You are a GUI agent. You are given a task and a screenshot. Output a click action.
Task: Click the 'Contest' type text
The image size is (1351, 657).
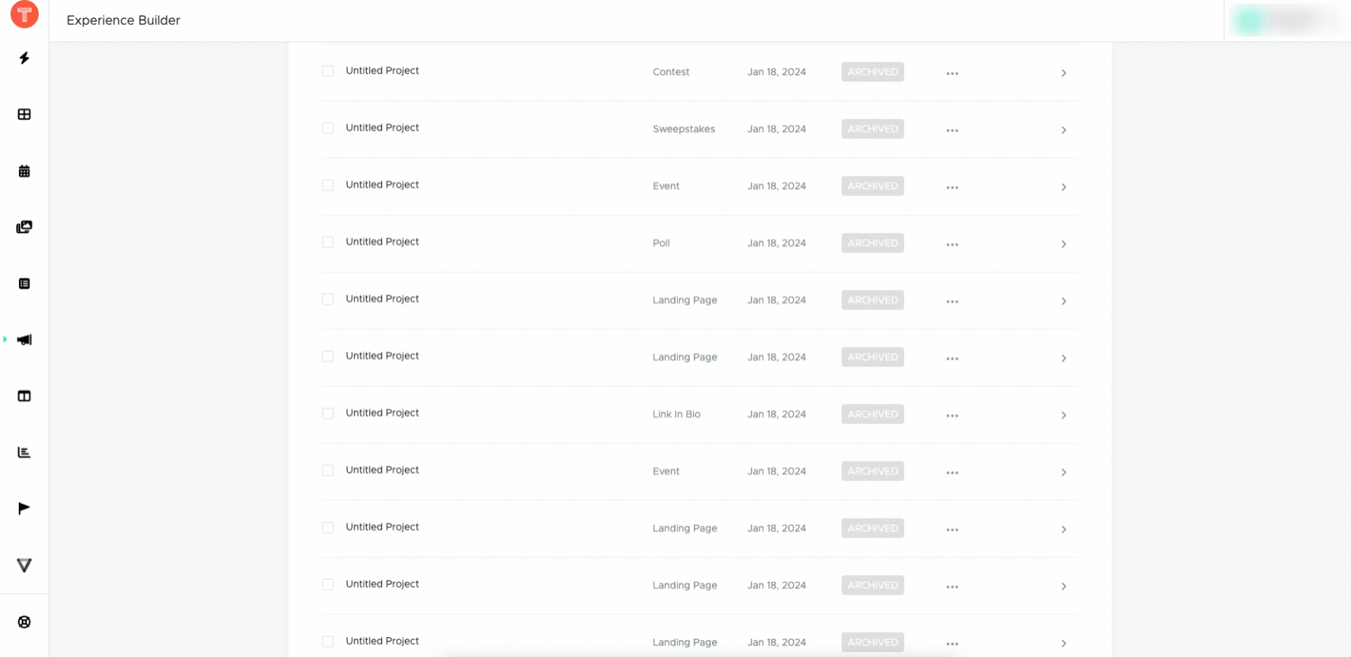coord(671,72)
